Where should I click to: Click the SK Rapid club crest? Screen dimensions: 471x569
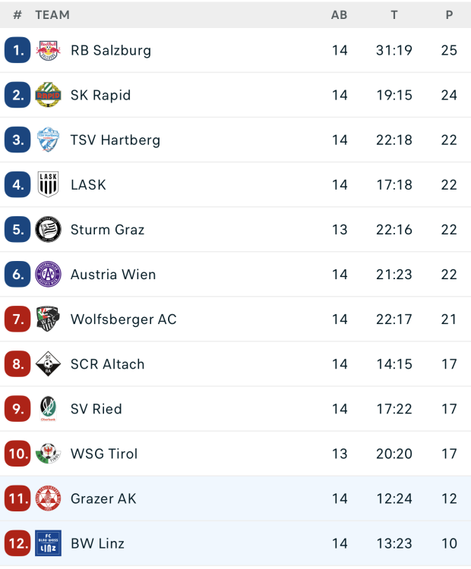click(48, 96)
